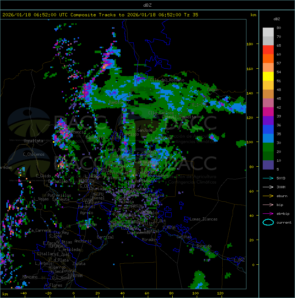Click the '45' value on dBZ scale
Screen dimensions: 295x298
pos(279,99)
